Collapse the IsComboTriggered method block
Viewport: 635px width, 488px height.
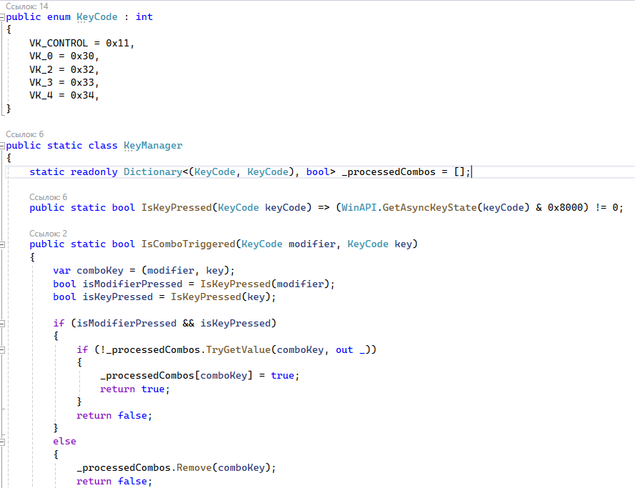tap(2, 244)
